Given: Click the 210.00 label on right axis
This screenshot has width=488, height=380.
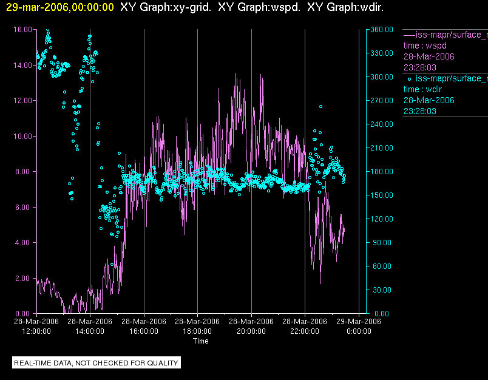Looking at the screenshot, I should point(382,148).
